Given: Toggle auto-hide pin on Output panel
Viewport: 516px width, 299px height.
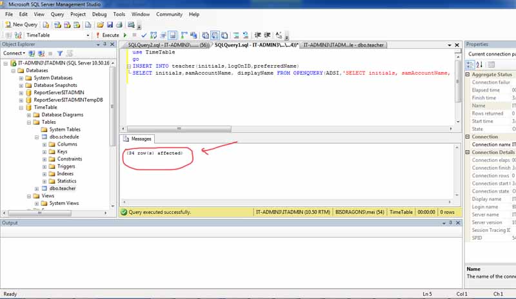Looking at the screenshot, I should [451, 223].
